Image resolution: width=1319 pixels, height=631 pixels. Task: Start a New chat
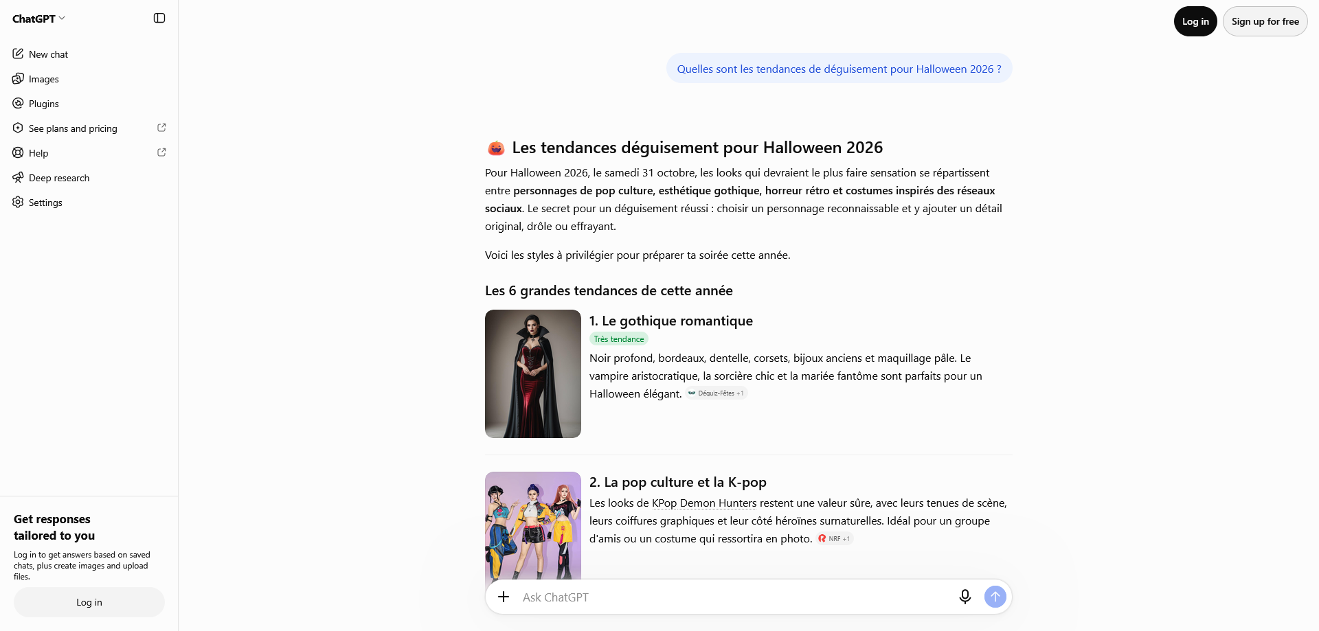pyautogui.click(x=89, y=54)
